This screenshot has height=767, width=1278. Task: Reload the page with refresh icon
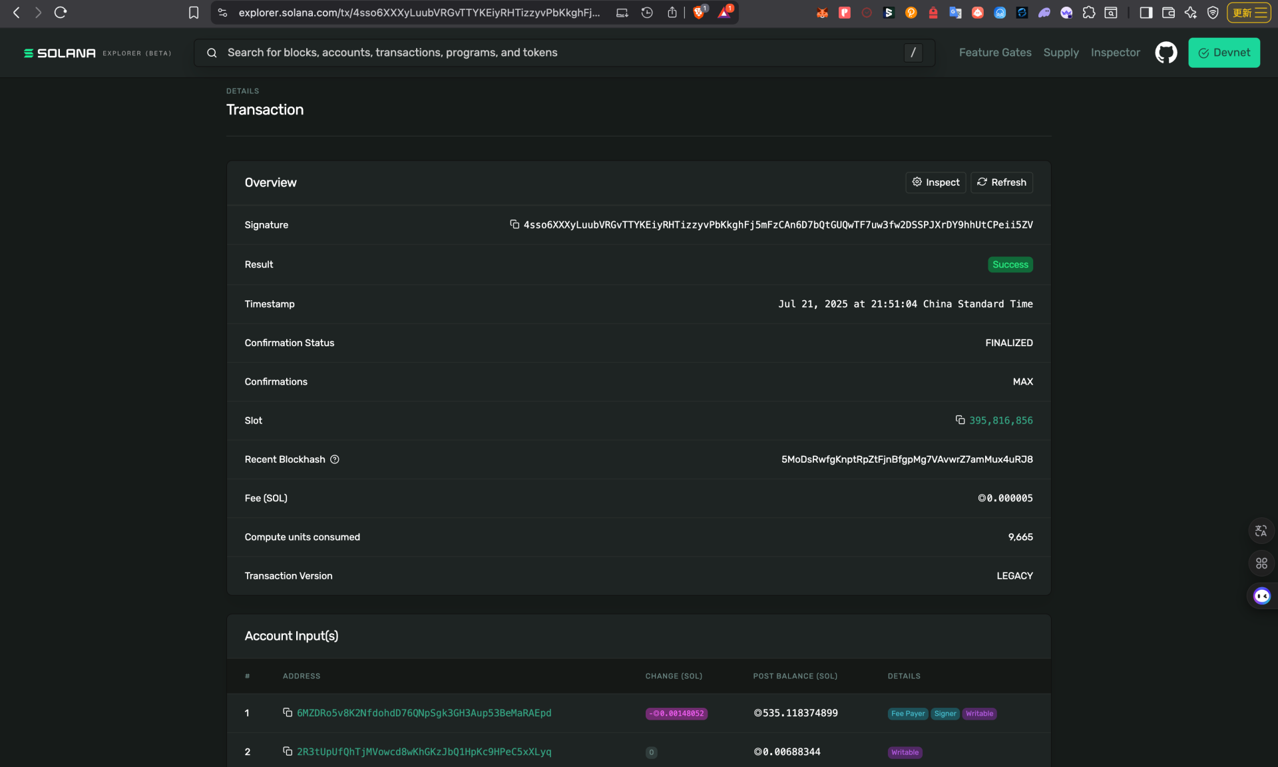(61, 13)
